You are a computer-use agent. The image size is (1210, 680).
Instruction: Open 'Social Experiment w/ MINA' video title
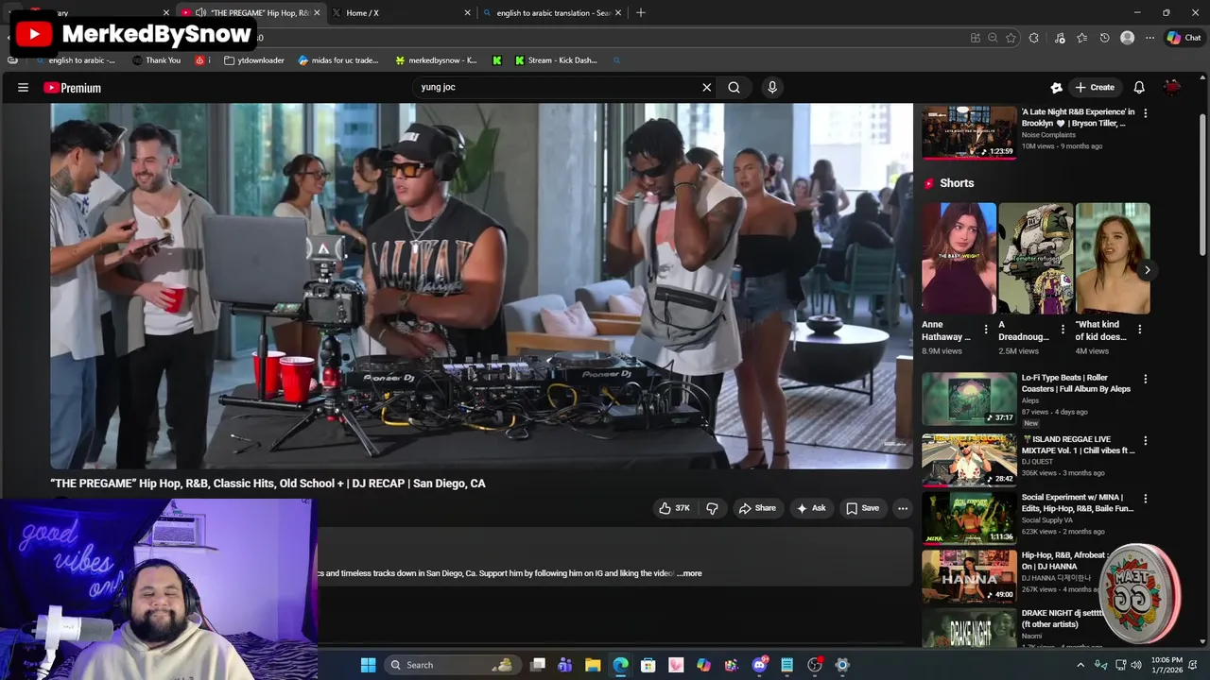pos(1078,502)
